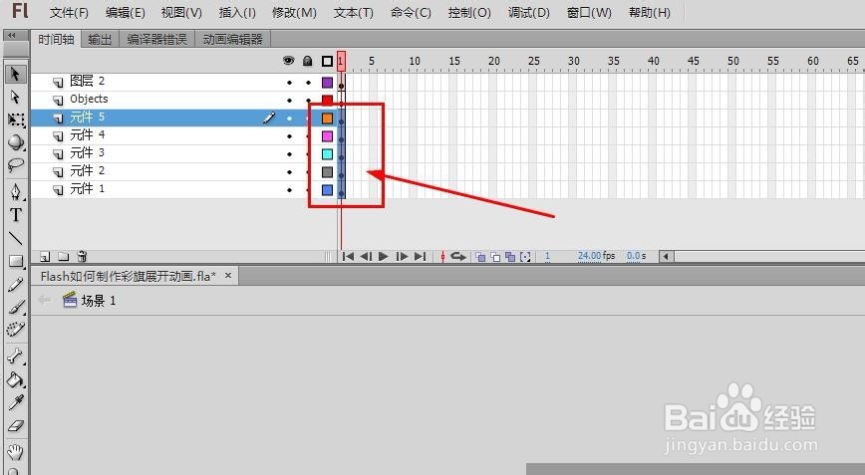Step back one frame
Image resolution: width=865 pixels, height=475 pixels.
[x=366, y=256]
